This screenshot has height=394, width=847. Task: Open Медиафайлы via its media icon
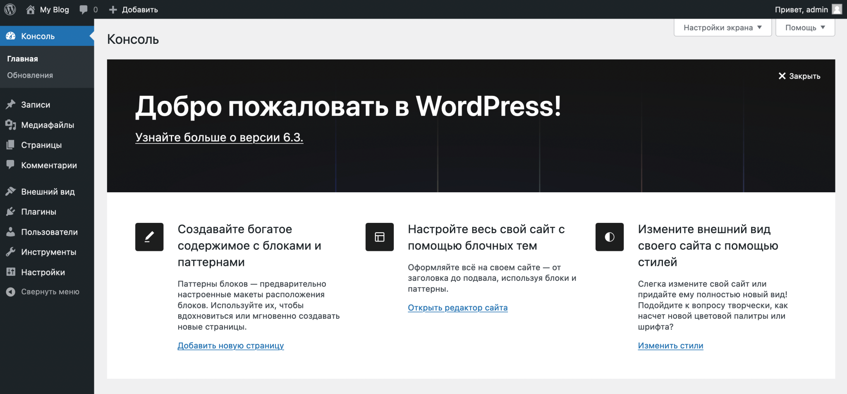click(11, 125)
